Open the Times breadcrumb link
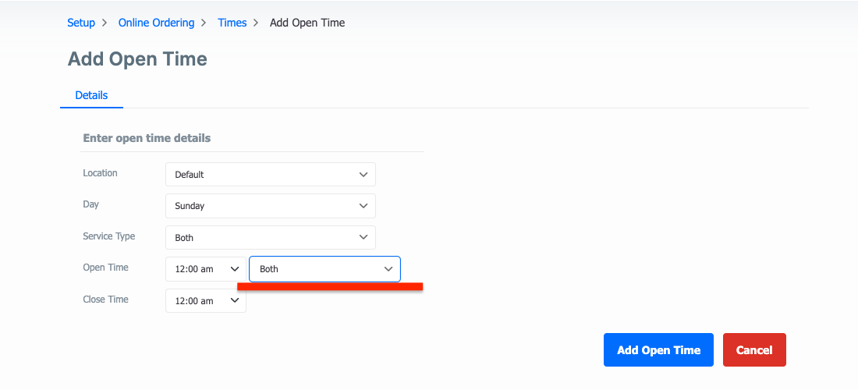The height and width of the screenshot is (390, 858). [232, 23]
